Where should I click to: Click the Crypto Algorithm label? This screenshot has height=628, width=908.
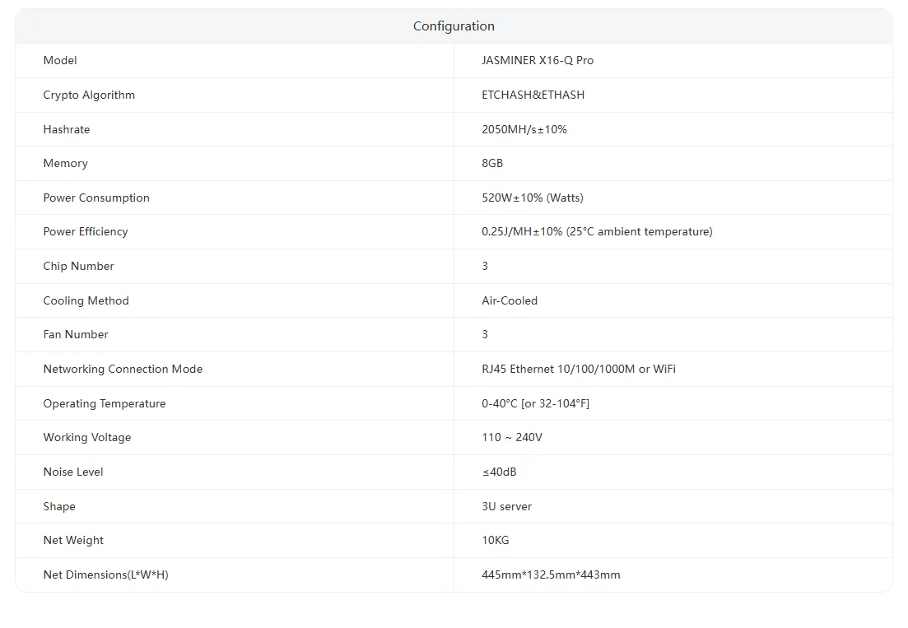coord(89,95)
